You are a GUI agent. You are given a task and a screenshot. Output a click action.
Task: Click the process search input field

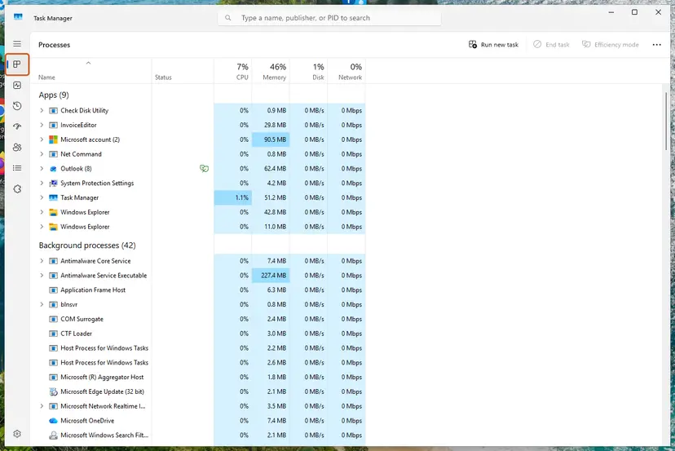pos(329,18)
